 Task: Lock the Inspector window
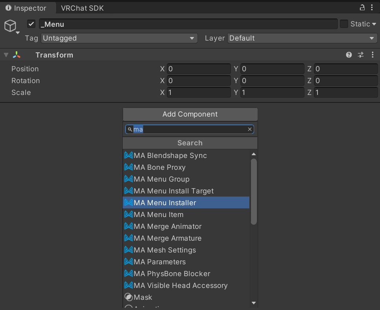pyautogui.click(x=362, y=7)
